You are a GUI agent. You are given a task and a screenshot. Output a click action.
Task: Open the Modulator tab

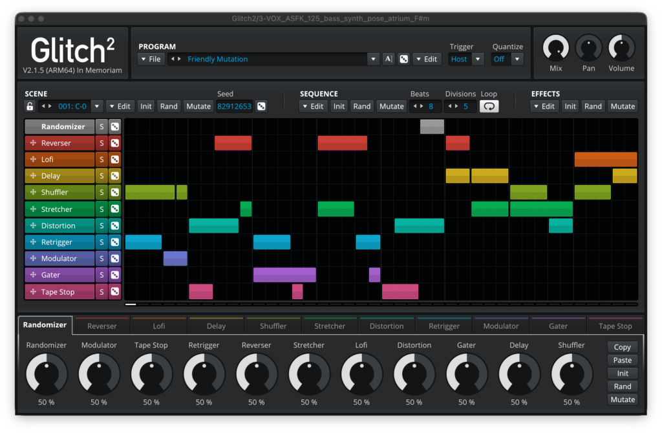click(x=501, y=326)
